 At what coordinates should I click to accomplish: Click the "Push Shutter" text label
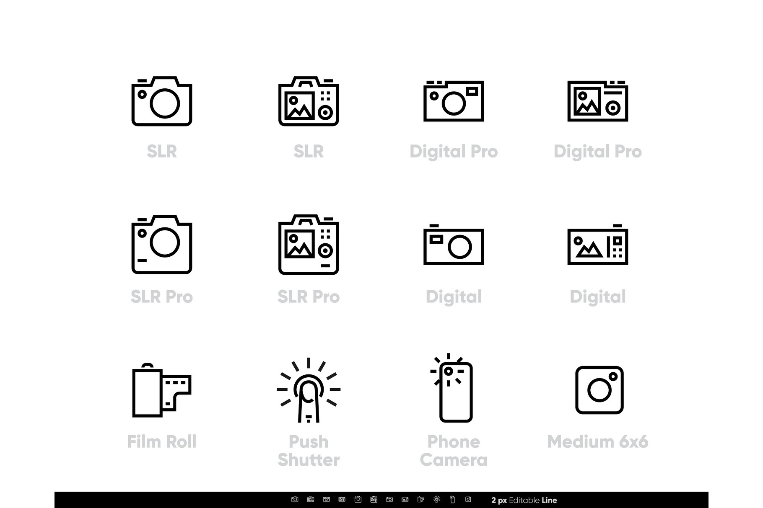[x=309, y=451]
